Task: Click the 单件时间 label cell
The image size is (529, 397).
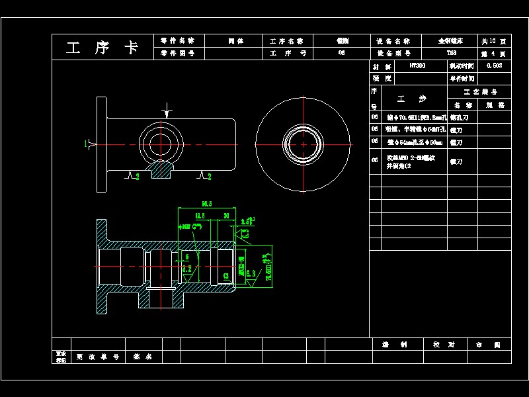Action: tap(462, 79)
